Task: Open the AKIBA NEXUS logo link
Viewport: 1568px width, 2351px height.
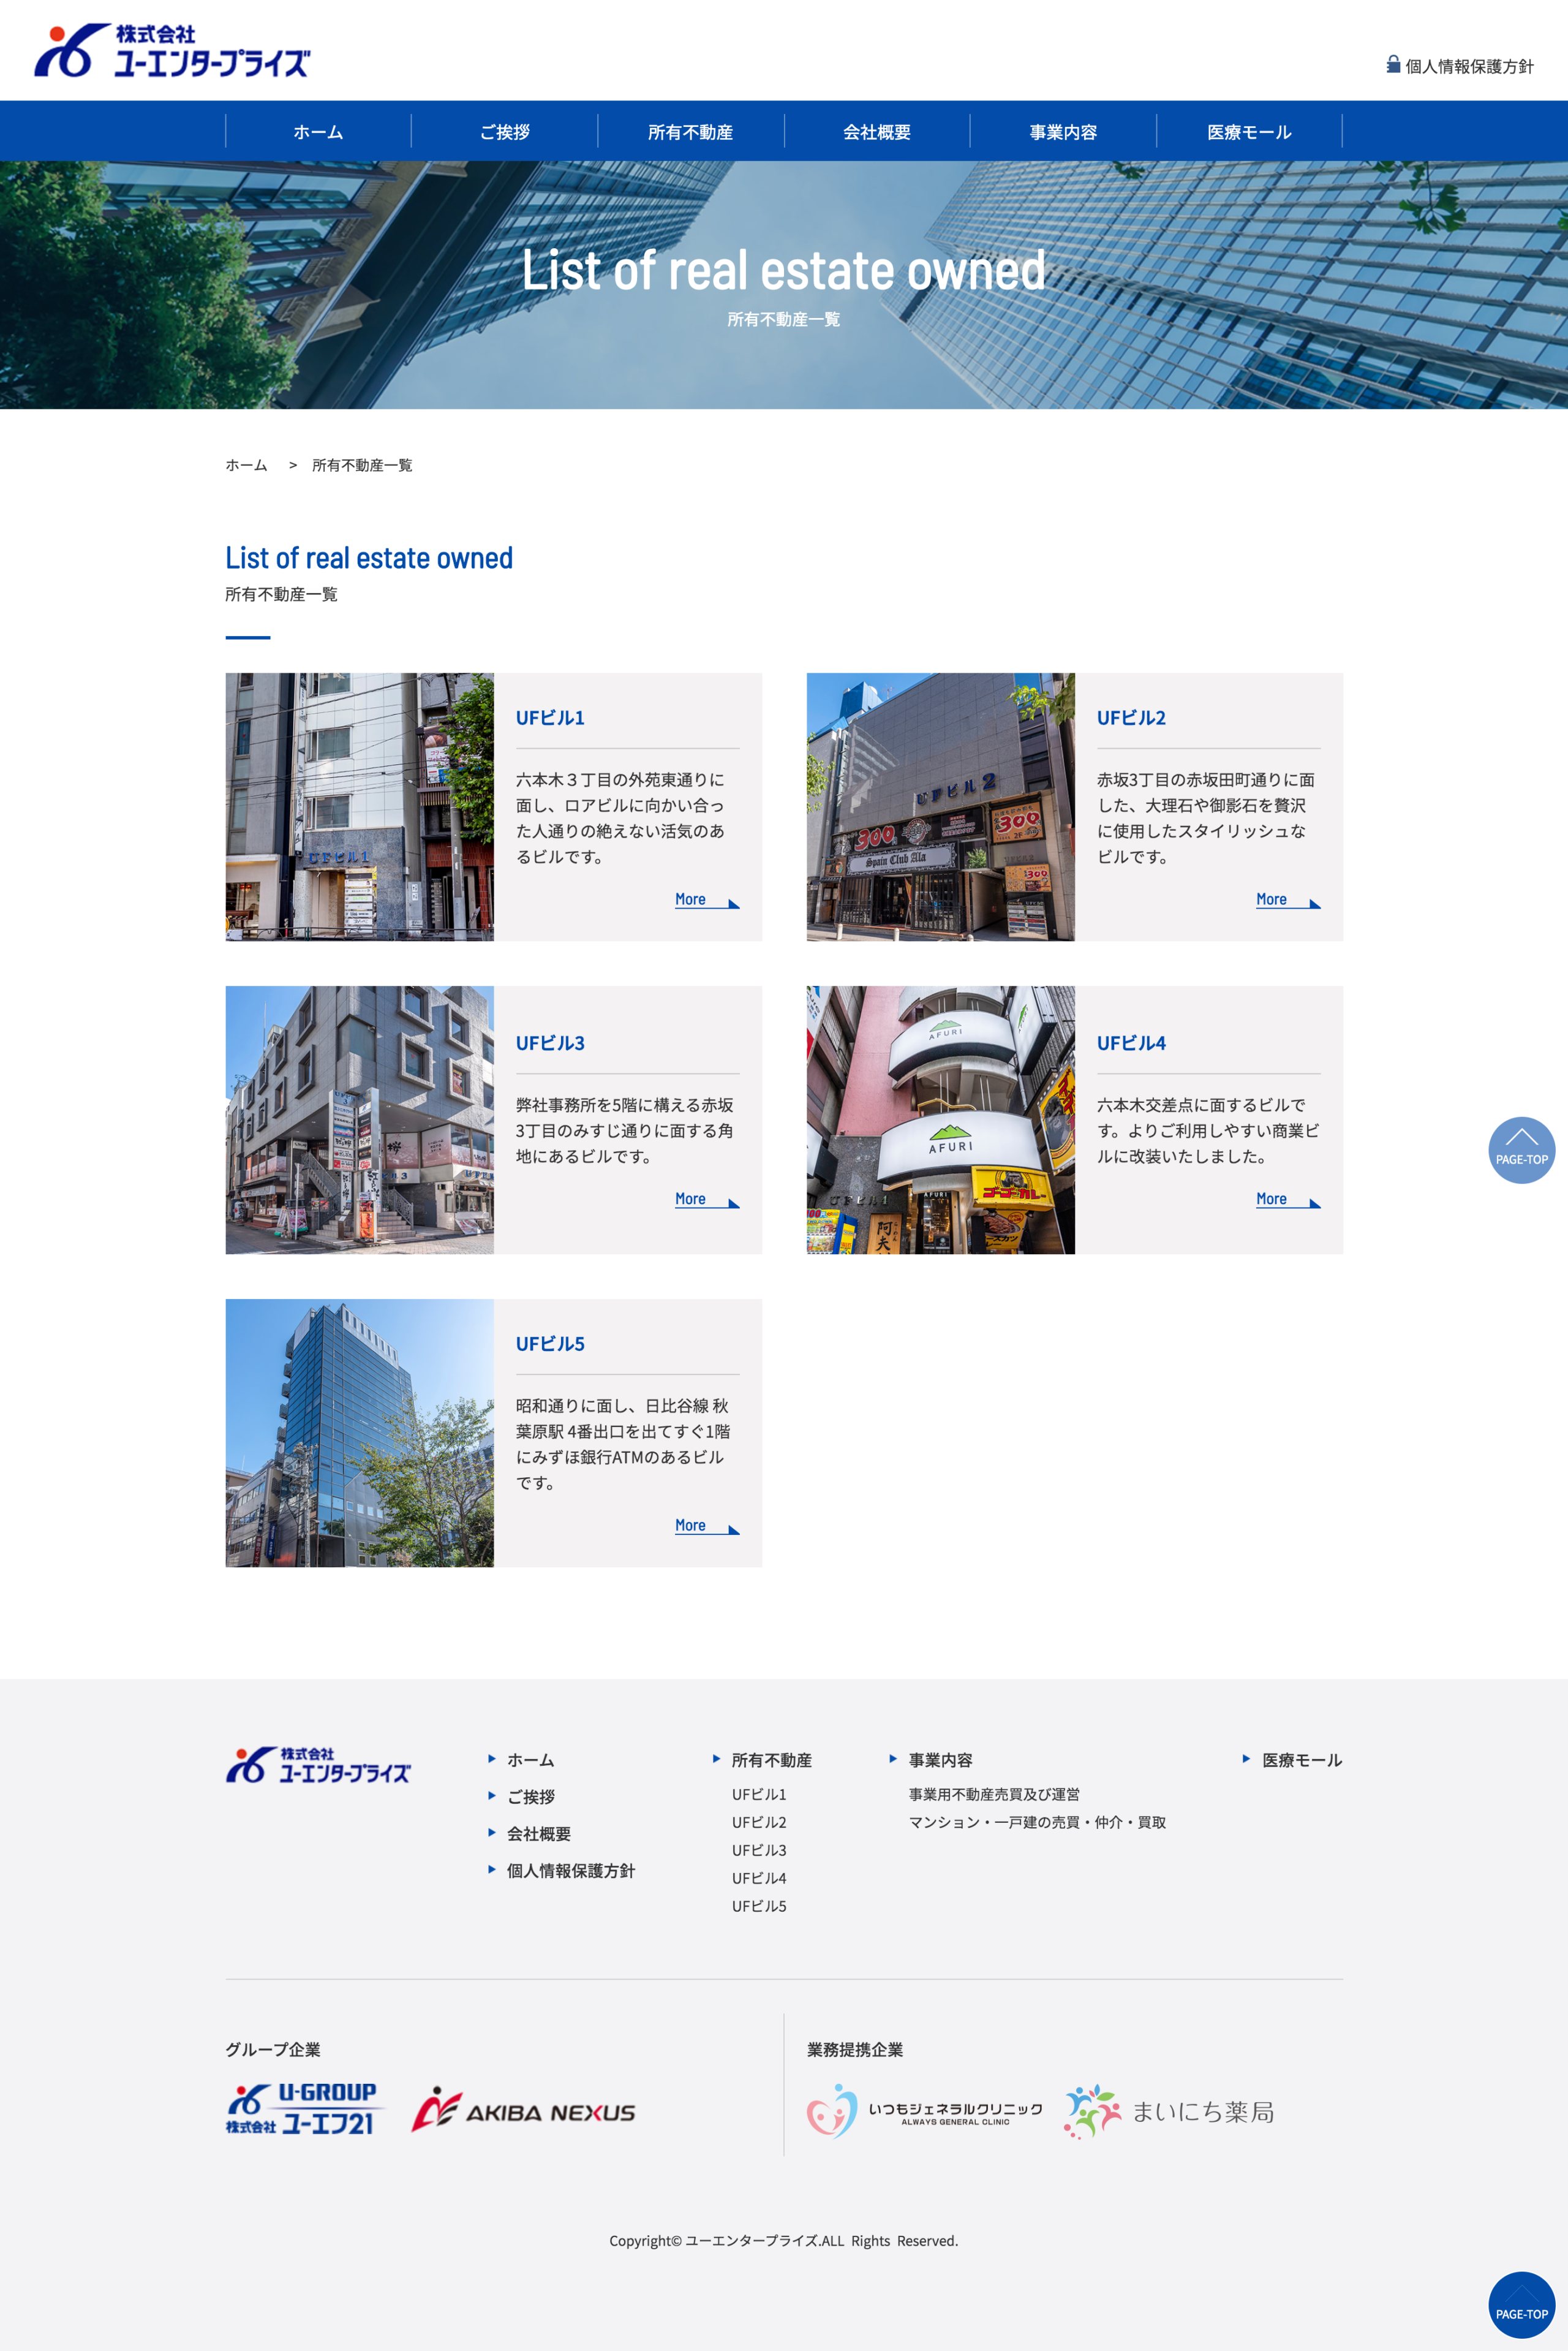Action: (524, 2110)
